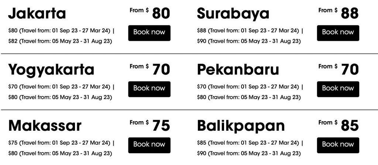Screen dimensions: 378x165
Task: Click Jakarta's From $80 price
Action: pos(150,13)
